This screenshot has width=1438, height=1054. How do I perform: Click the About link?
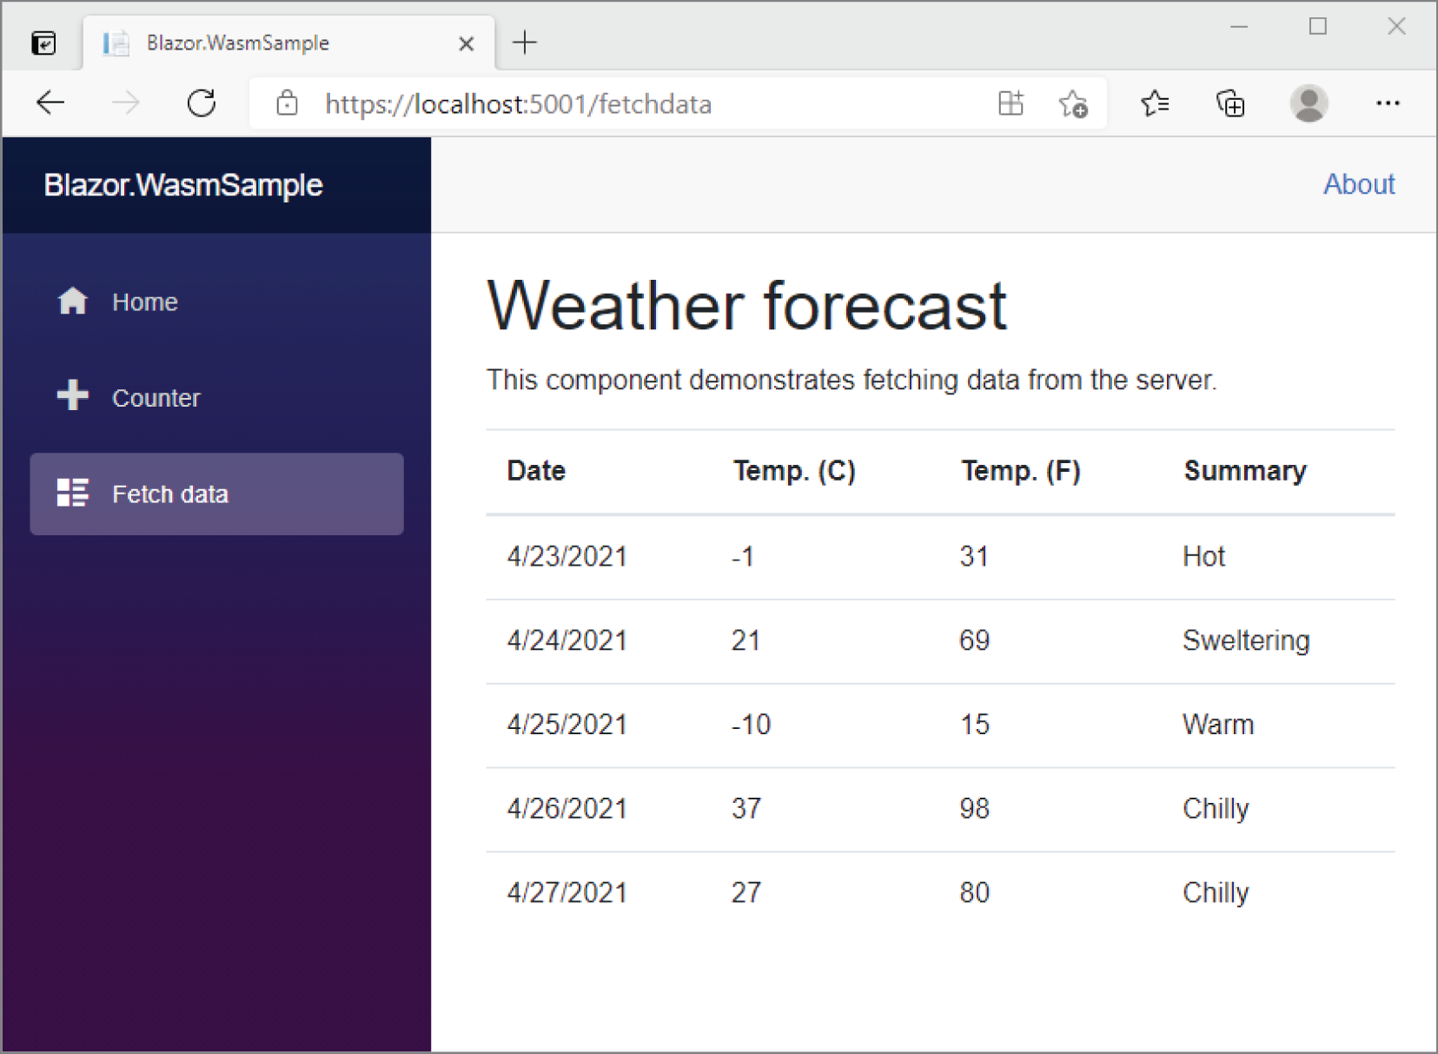[1359, 184]
